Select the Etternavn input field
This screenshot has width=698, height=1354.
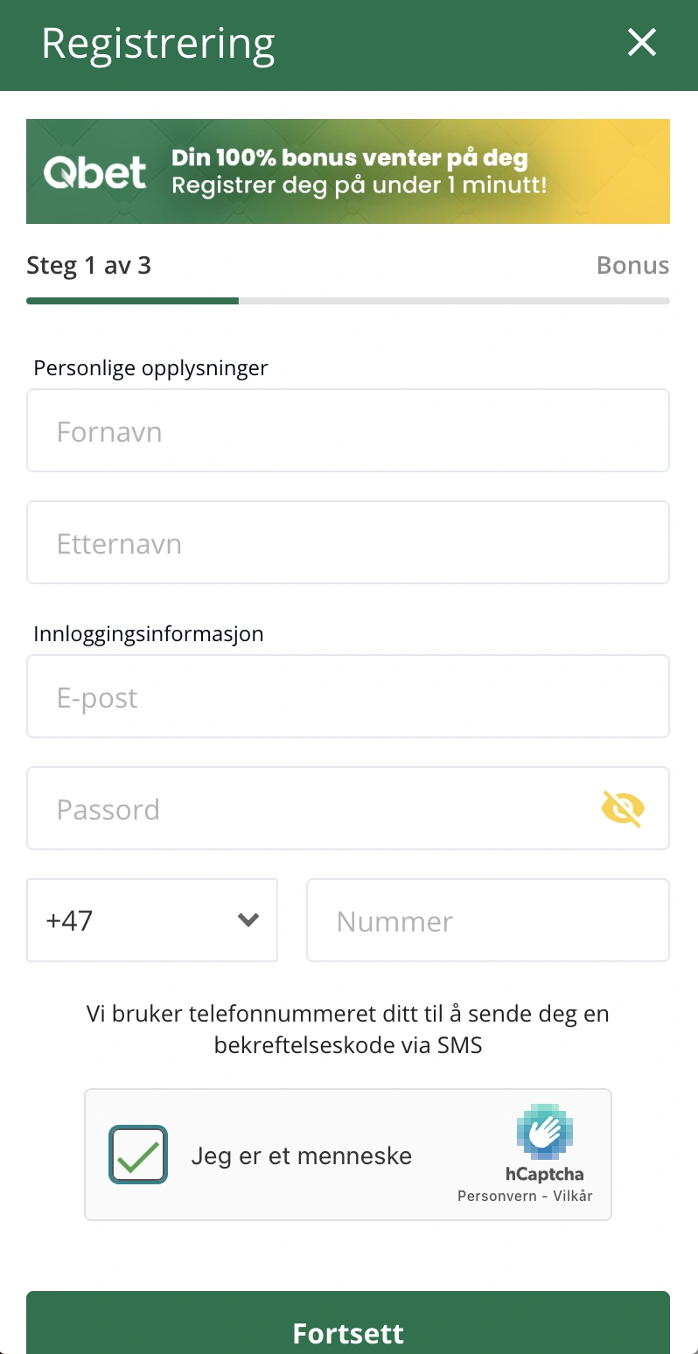348,542
